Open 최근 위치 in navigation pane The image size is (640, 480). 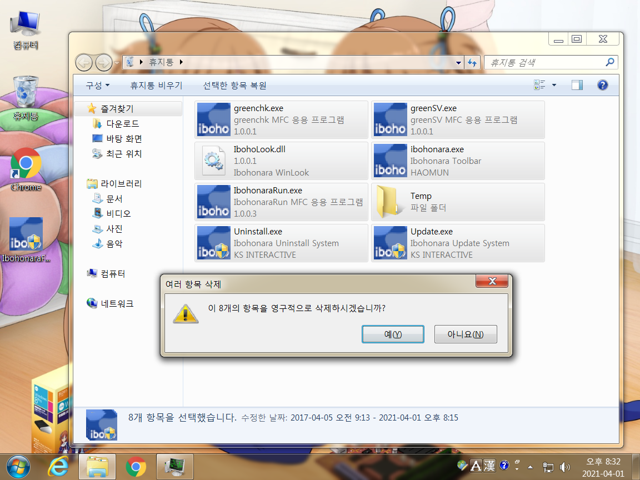(x=124, y=154)
